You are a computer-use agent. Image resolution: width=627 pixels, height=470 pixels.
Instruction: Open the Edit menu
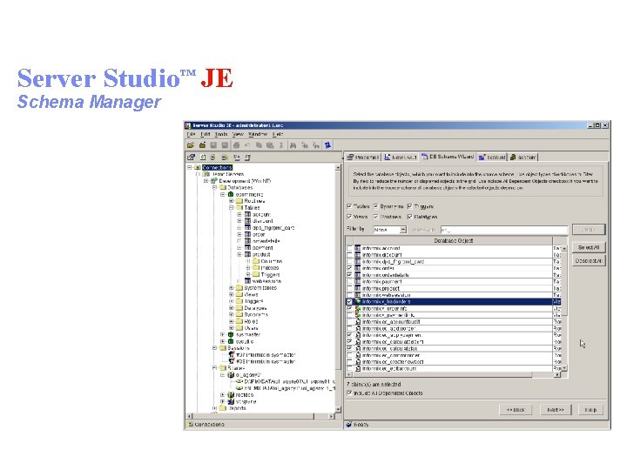click(x=206, y=135)
